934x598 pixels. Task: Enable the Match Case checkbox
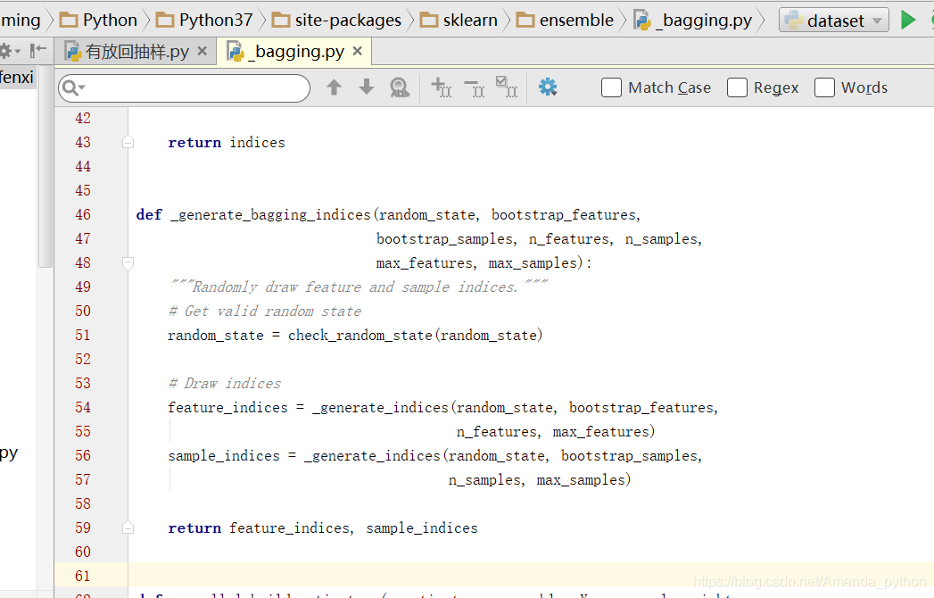pyautogui.click(x=611, y=87)
